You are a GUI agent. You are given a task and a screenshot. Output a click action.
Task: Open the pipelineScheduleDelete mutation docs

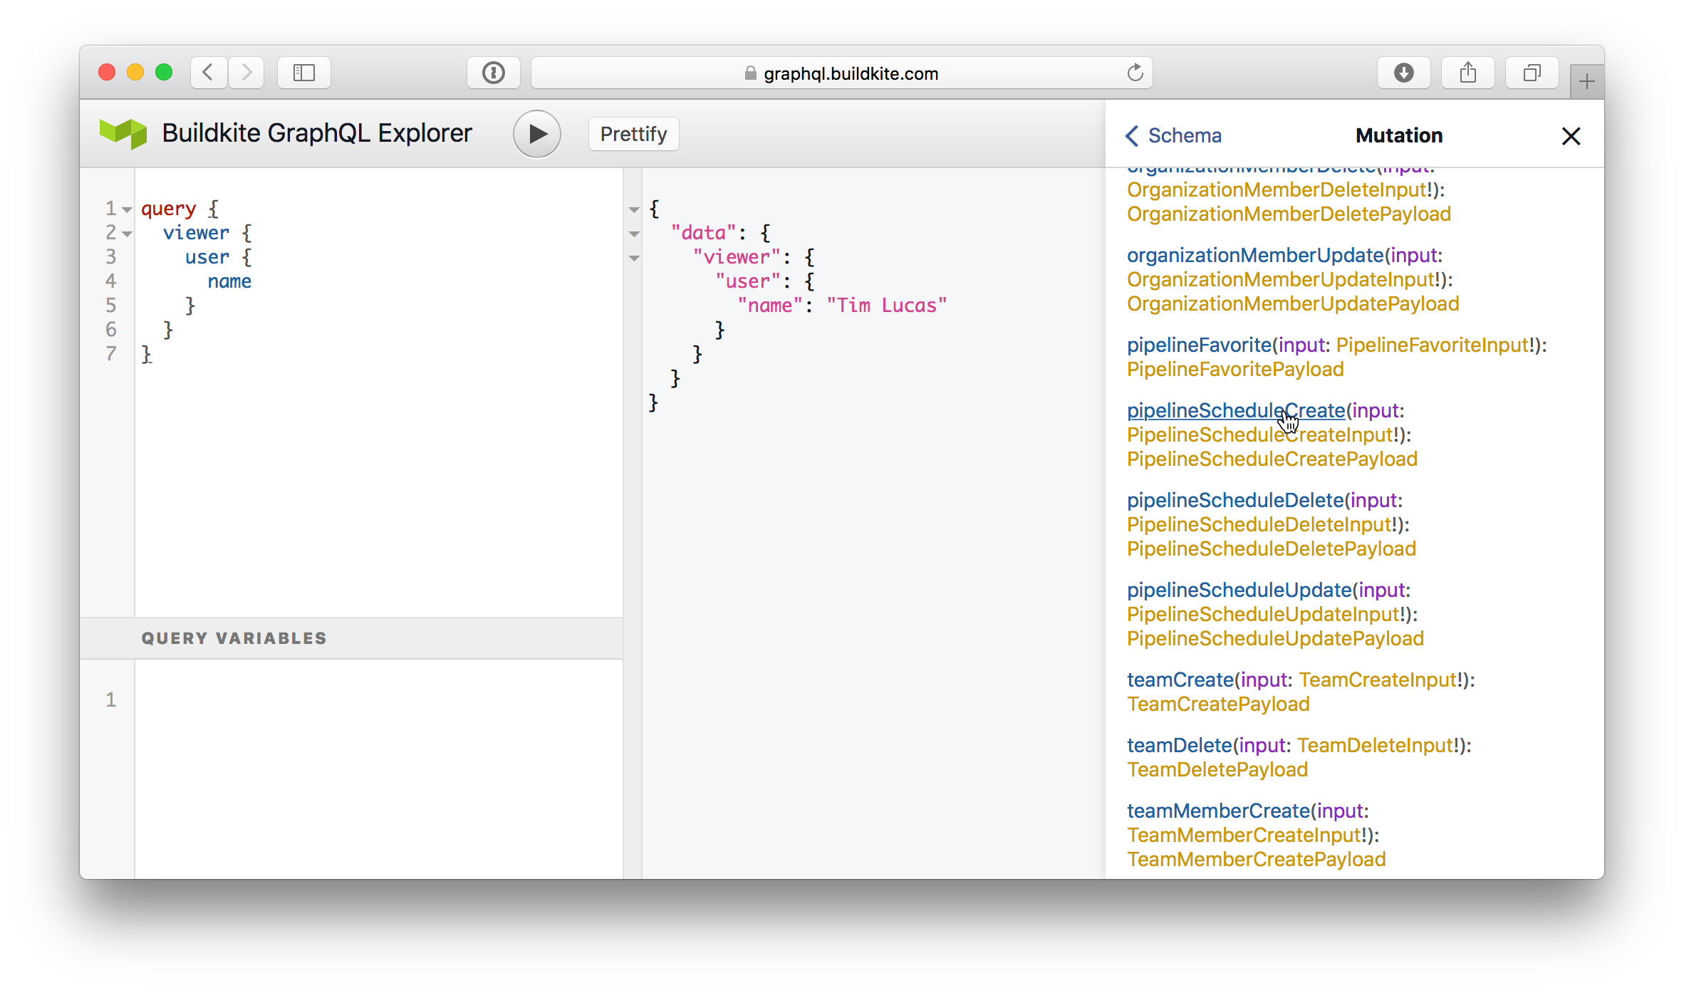tap(1235, 500)
